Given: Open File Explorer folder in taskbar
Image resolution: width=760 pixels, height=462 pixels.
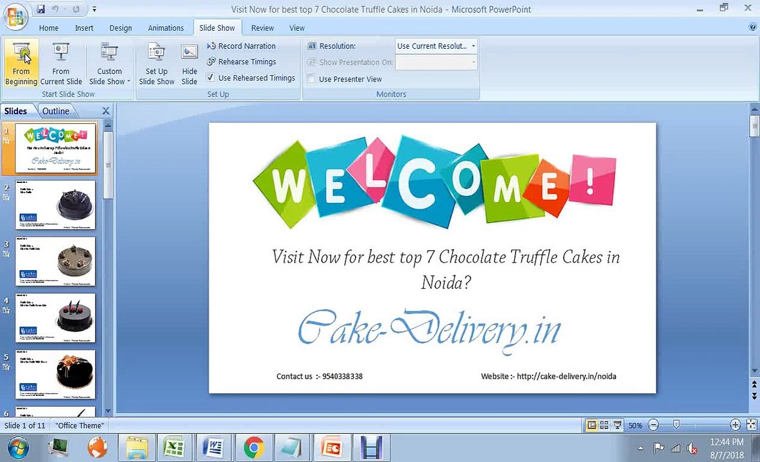Looking at the screenshot, I should tap(137, 447).
